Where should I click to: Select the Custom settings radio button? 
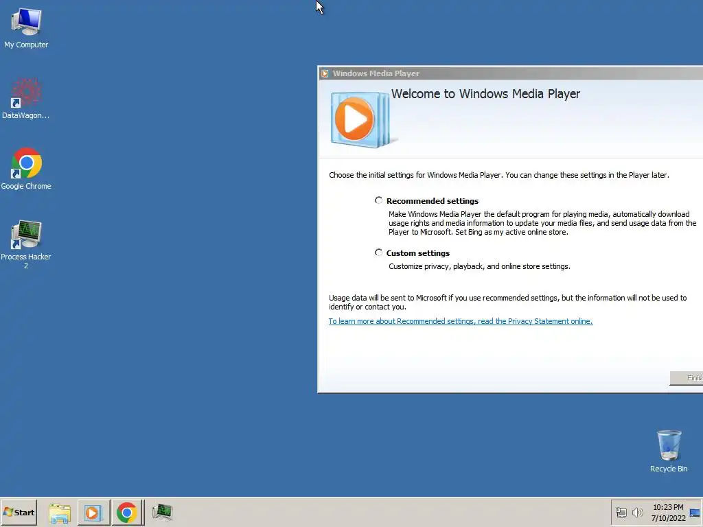click(379, 253)
